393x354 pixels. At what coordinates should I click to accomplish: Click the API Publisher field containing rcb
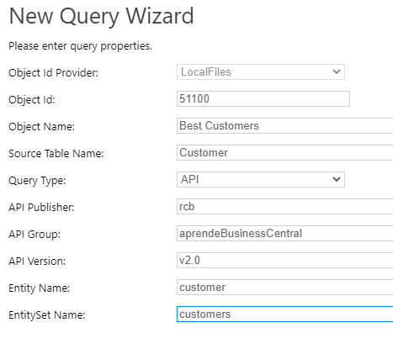click(284, 206)
